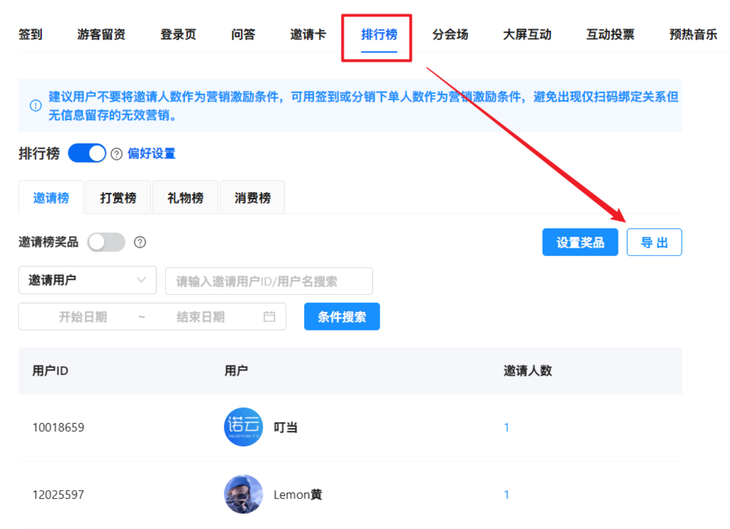Click the calendar icon in date range
The image size is (730, 529).
(x=269, y=317)
